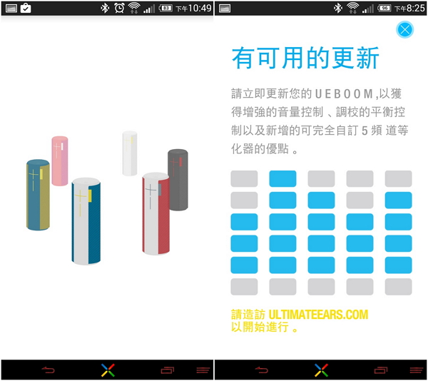Tap Wi-Fi icon in right status bar
428x381 pixels.
[x=352, y=8]
